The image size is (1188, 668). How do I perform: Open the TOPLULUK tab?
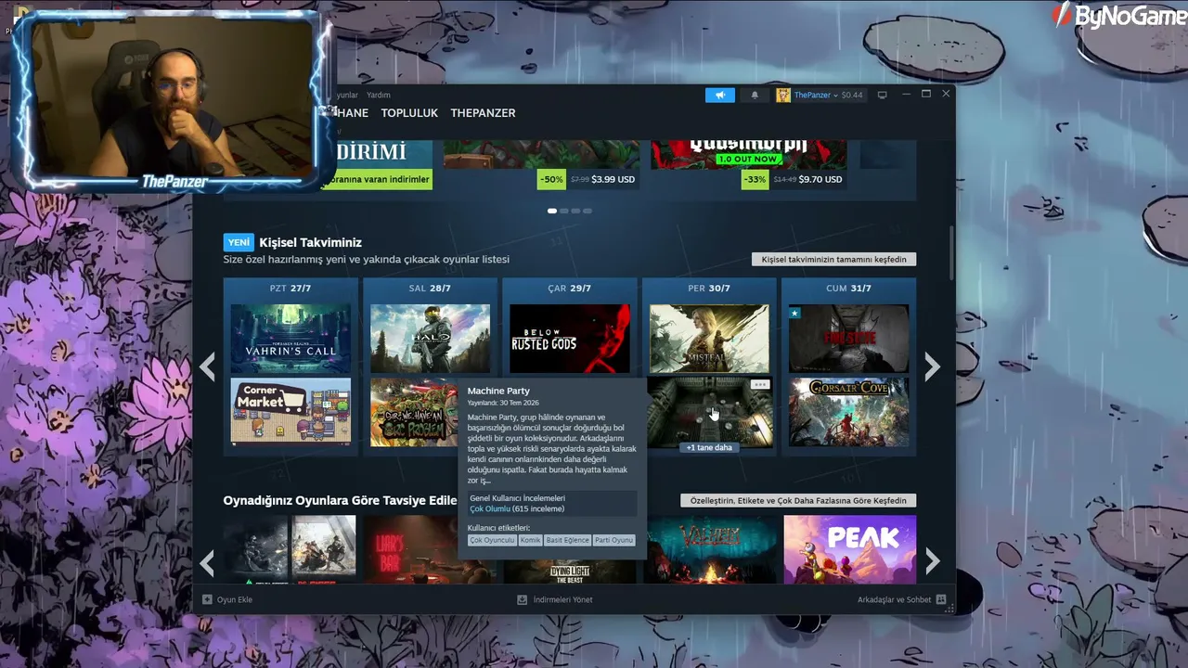click(409, 113)
